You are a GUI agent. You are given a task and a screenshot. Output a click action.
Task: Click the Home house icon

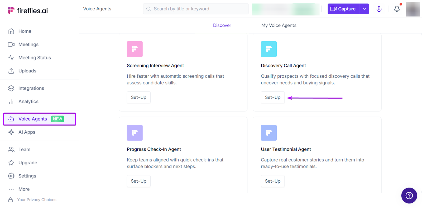(x=11, y=31)
